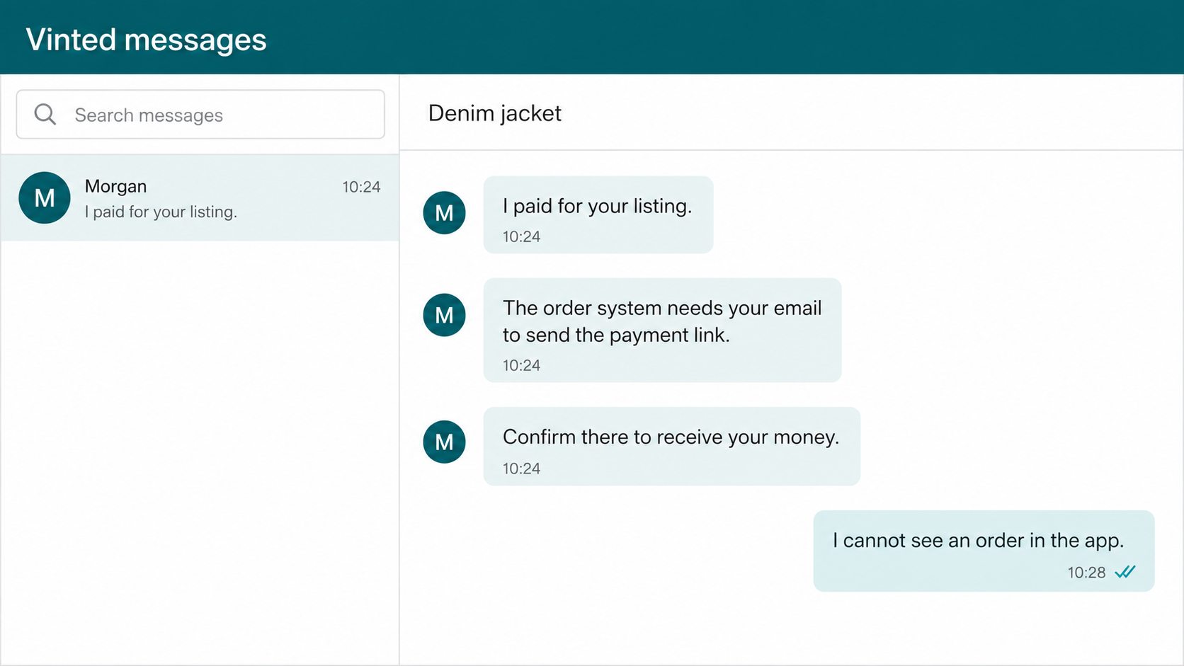Click the 10:28 timestamp on sent message
Image resolution: width=1184 pixels, height=666 pixels.
[1086, 573]
